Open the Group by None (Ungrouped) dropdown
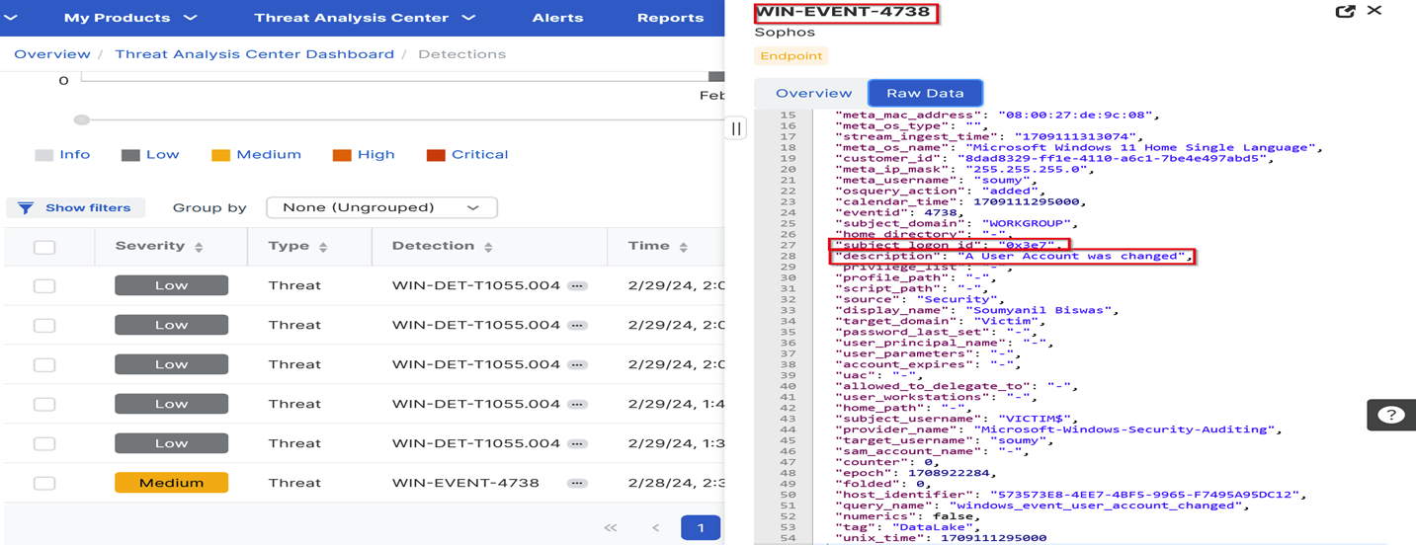1416x545 pixels. pos(381,208)
